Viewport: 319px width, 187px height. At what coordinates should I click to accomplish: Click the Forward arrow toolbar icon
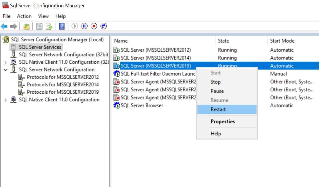tap(14, 26)
